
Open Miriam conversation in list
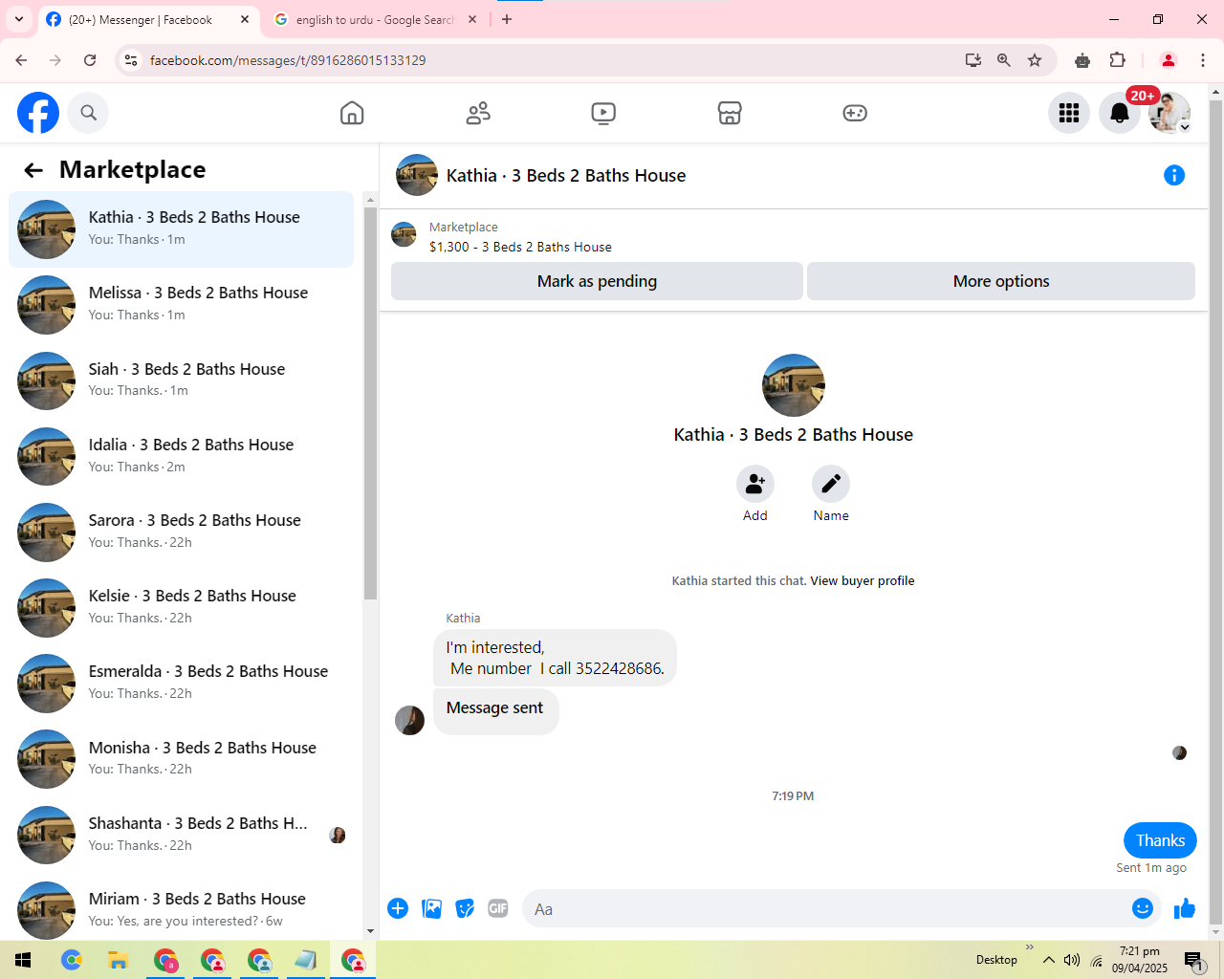[181, 910]
